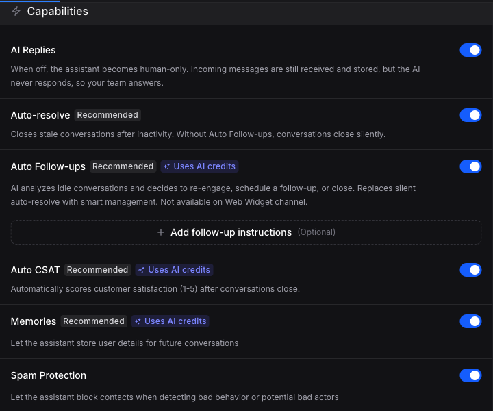Click the sparkle icon in Auto Follow-ups credits badge
This screenshot has width=493, height=411.
click(166, 166)
